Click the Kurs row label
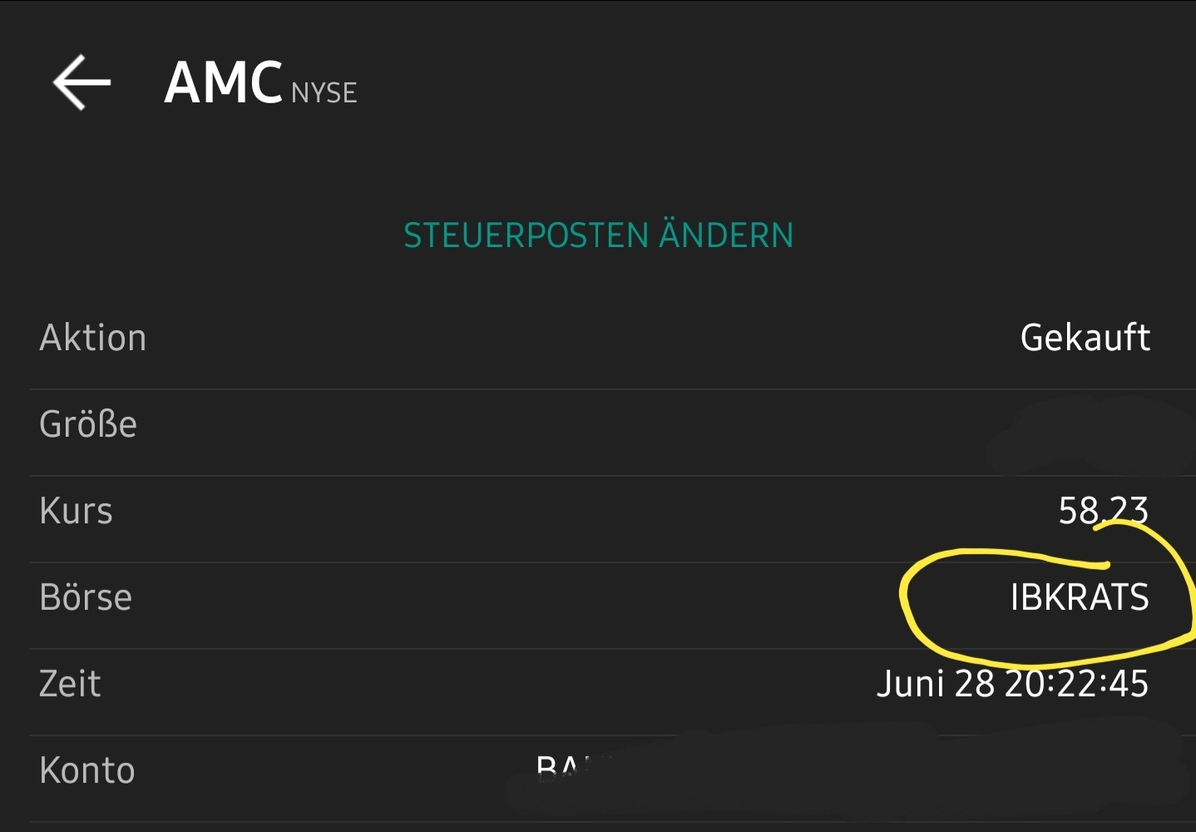Screen dimensions: 1196x832 76,510
